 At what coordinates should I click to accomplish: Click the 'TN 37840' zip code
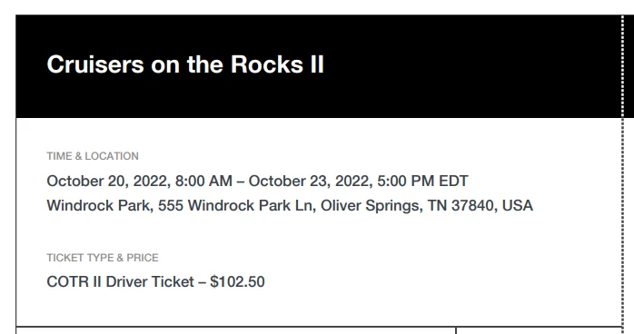[x=461, y=205]
